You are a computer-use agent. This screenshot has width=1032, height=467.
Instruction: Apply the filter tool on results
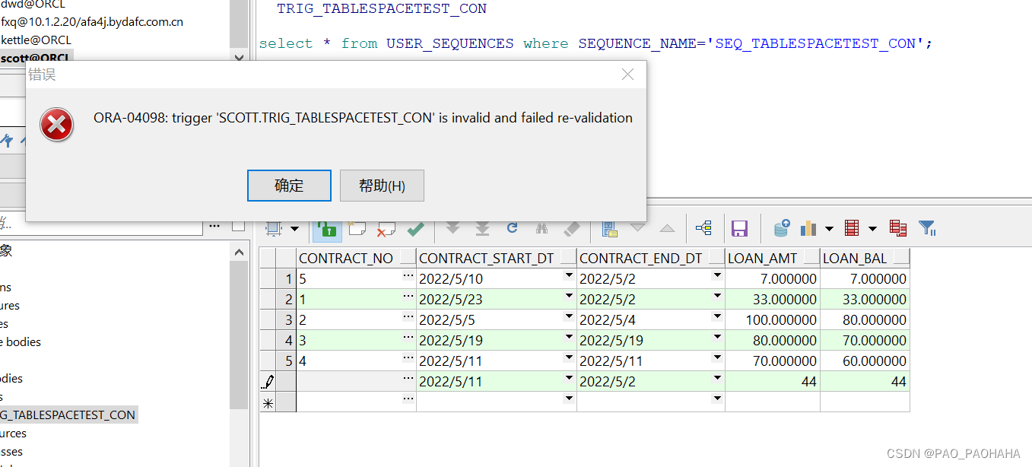coord(927,228)
